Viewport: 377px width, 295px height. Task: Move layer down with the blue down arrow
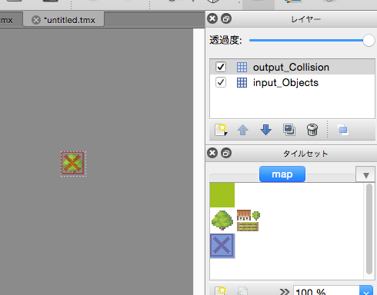pos(265,130)
